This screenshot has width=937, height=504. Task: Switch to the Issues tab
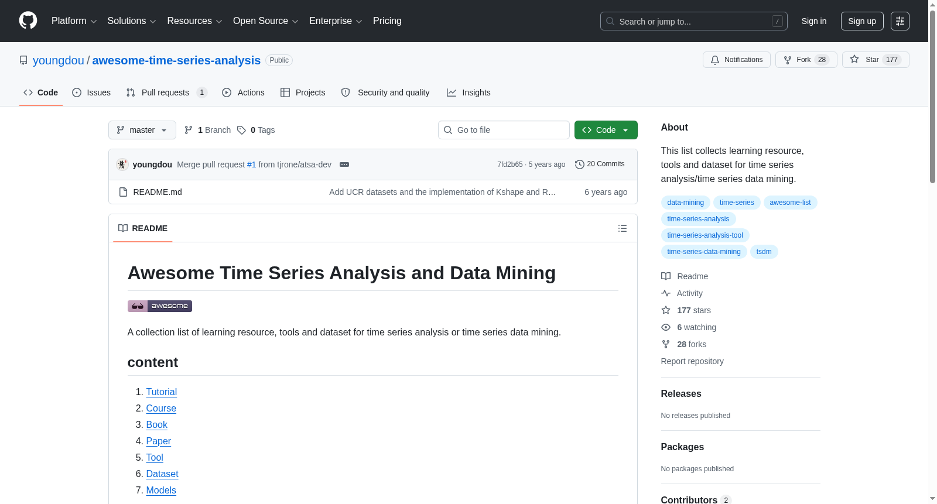coord(91,92)
